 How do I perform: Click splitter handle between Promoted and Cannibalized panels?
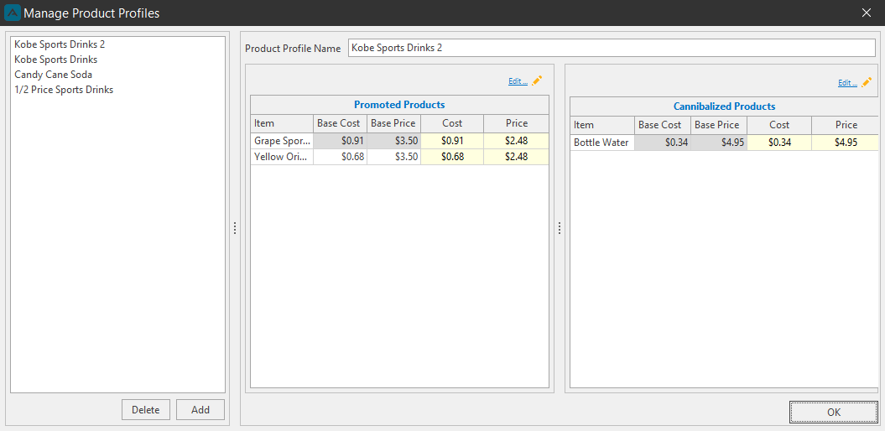560,228
